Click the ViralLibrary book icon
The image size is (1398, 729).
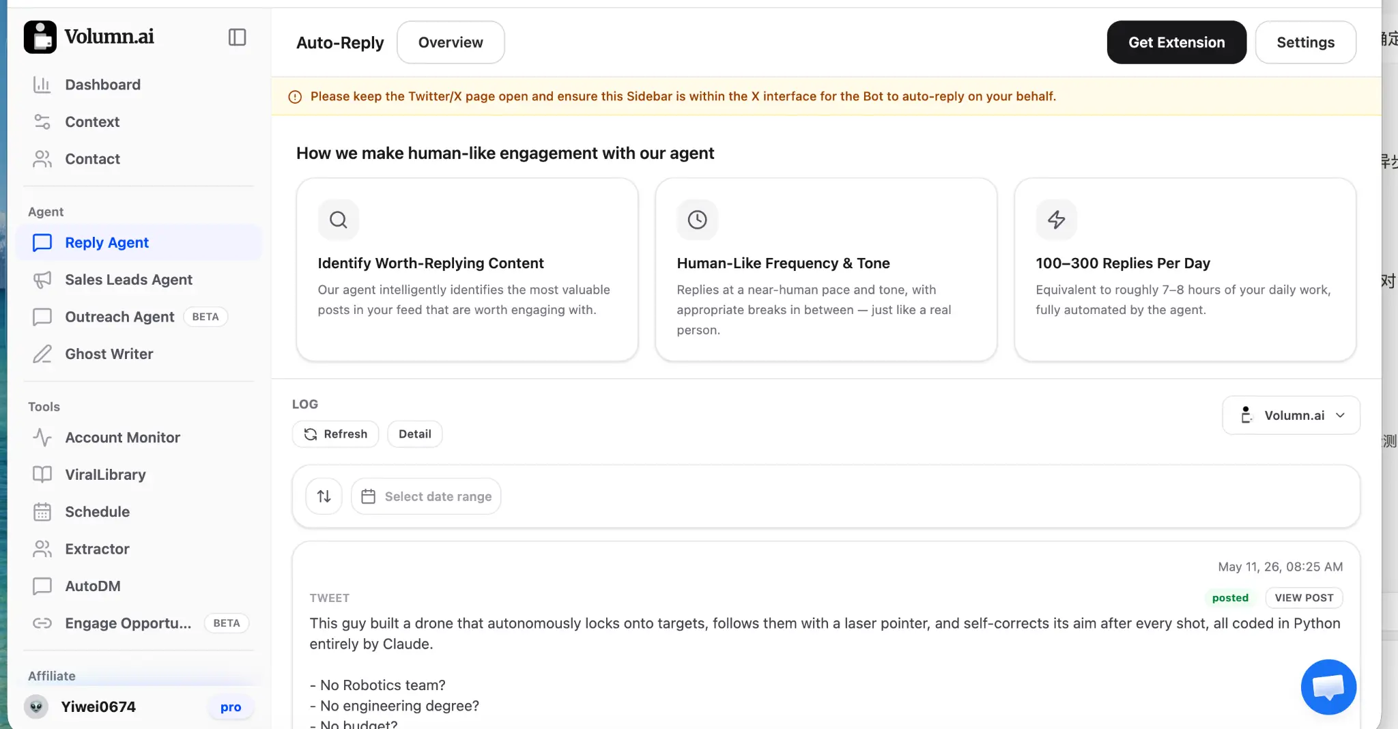coord(42,474)
